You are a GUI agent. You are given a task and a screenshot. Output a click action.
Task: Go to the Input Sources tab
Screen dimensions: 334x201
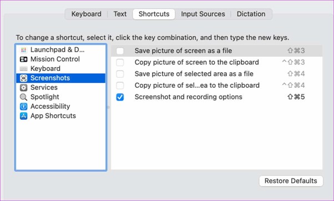click(203, 14)
